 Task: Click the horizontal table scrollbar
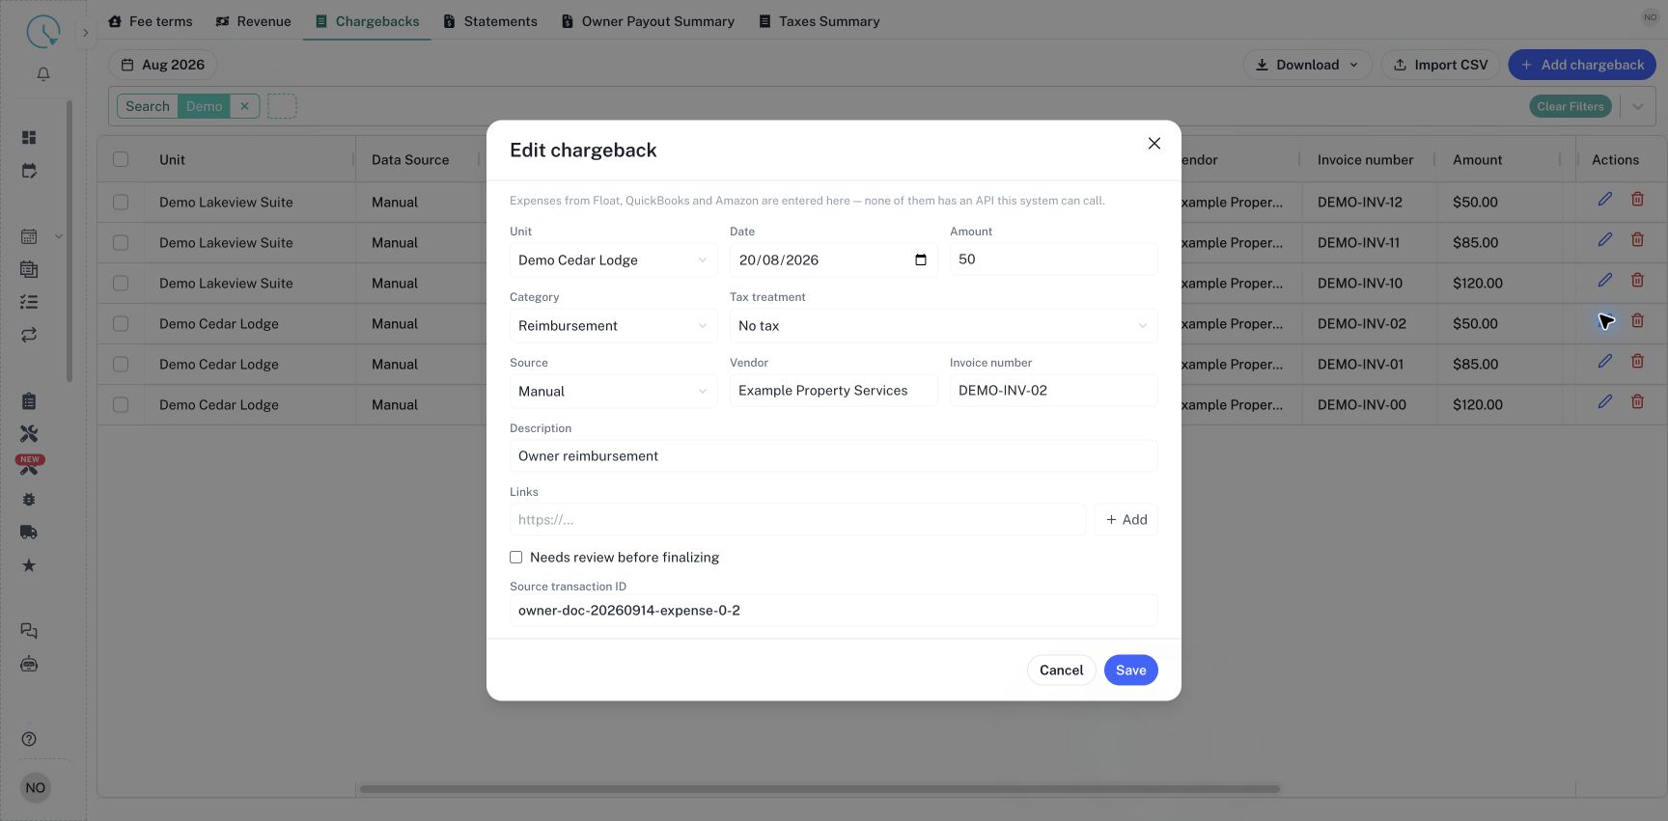(820, 789)
